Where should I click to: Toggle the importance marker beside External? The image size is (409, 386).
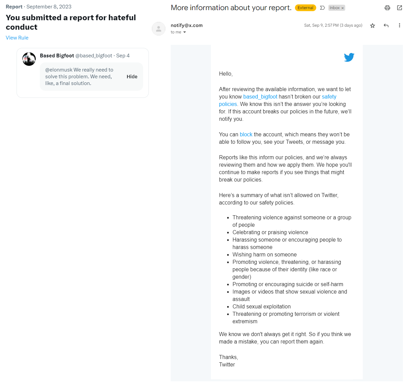coord(322,8)
